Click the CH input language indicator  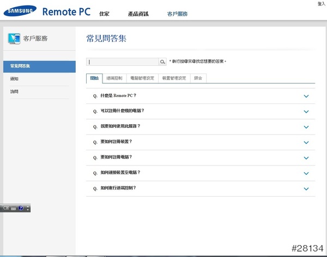[6, 209]
